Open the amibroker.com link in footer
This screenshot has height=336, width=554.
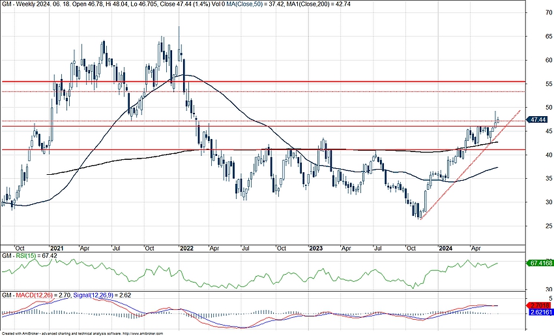(143, 333)
